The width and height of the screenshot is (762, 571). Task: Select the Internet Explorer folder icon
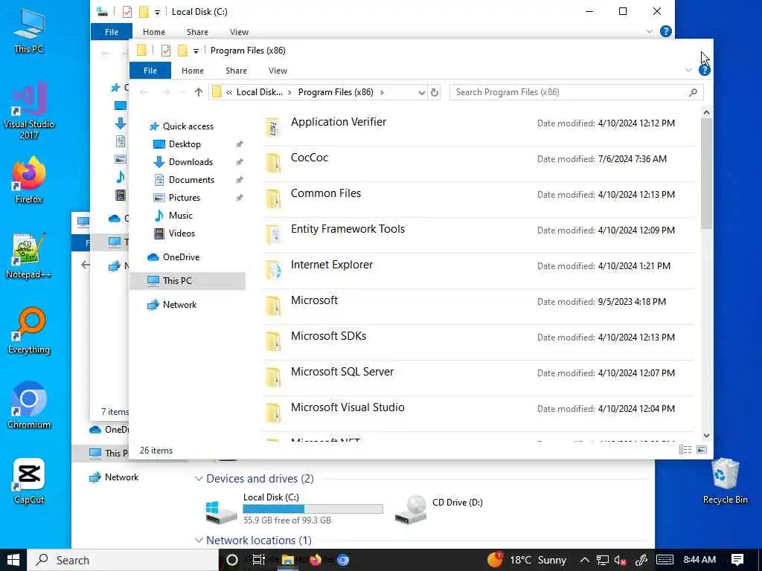click(x=273, y=270)
